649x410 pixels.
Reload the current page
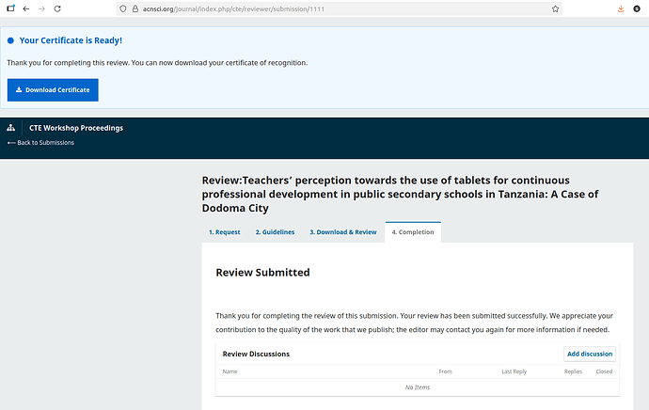(58, 8)
